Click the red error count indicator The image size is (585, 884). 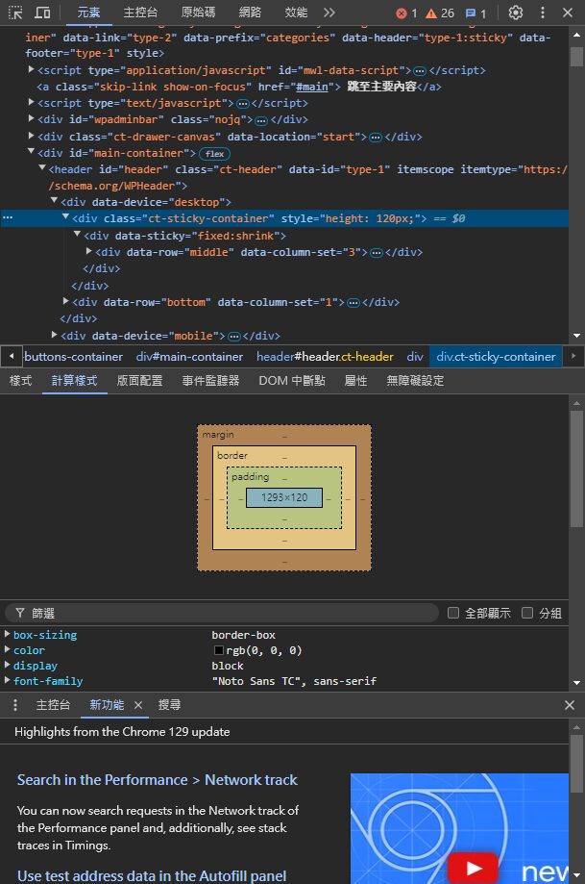pos(406,13)
